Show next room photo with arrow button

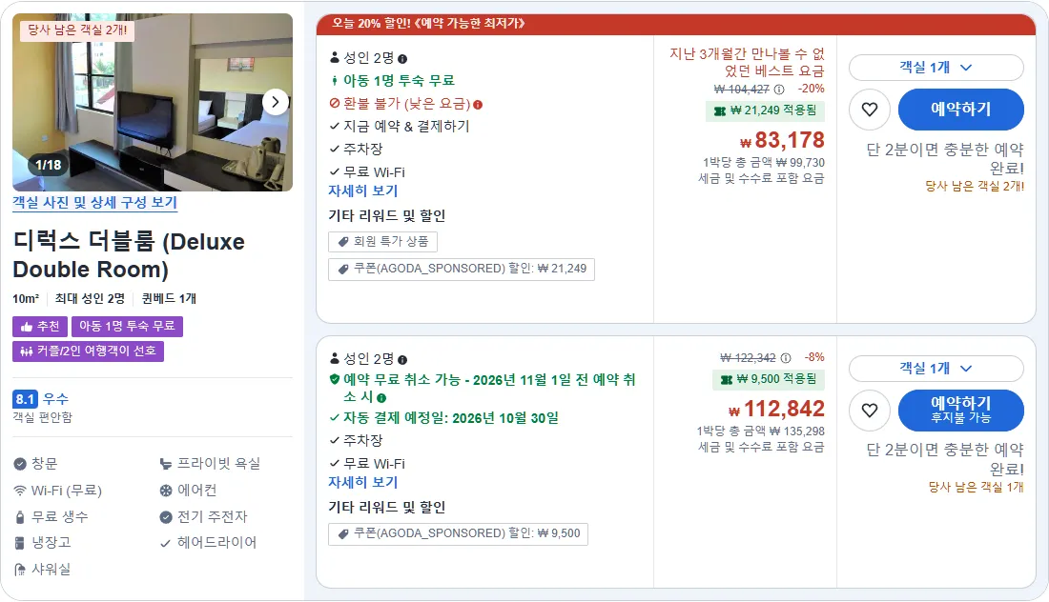[275, 102]
